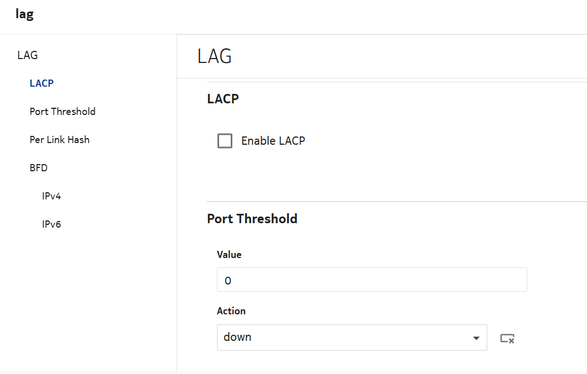Viewport: 587px width, 374px height.
Task: Click the LACP section heading
Action: pos(223,99)
